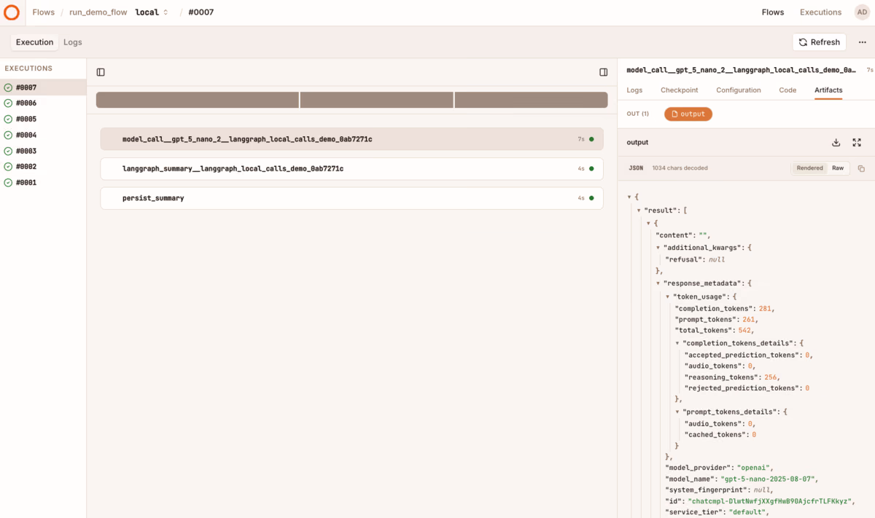This screenshot has width=875, height=518.
Task: Go to Executions in top navigation
Action: [820, 12]
